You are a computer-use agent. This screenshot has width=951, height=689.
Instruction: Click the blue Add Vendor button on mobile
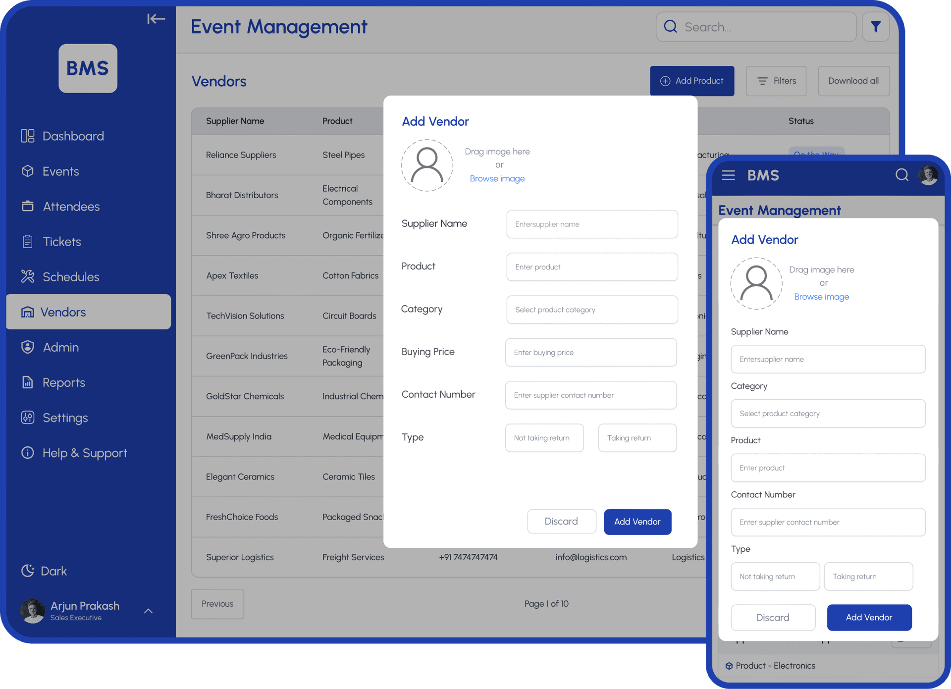(x=869, y=618)
